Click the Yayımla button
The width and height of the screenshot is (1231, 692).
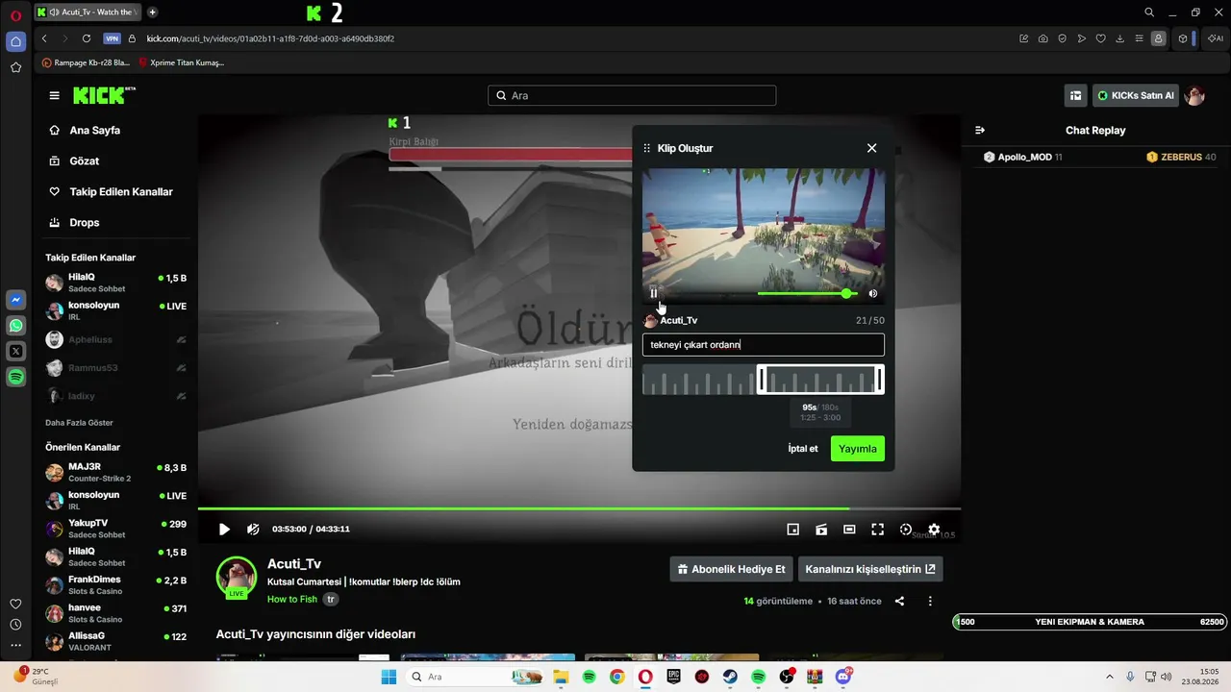pos(858,449)
